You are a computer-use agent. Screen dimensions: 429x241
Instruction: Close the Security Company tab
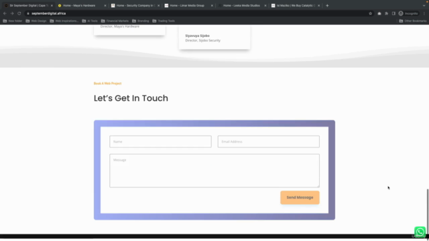[x=158, y=5]
